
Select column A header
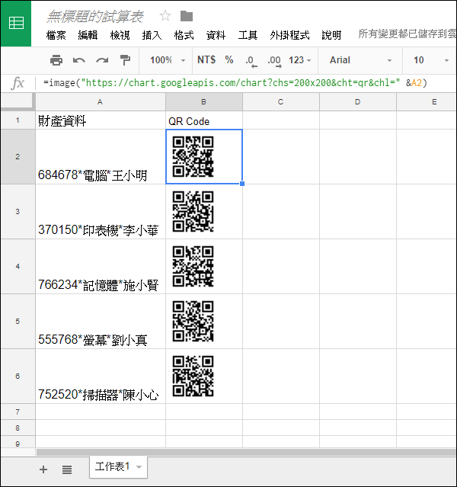pyautogui.click(x=101, y=102)
